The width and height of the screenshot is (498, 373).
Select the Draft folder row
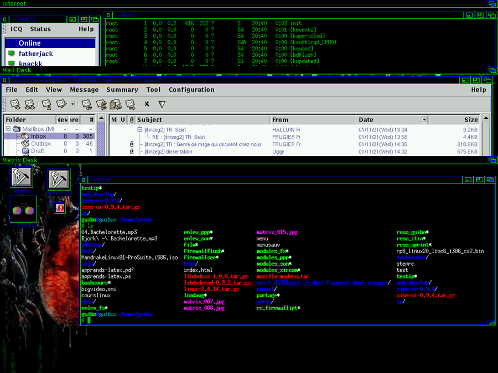[x=50, y=151]
